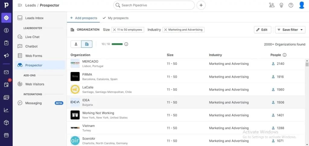Click the credits usage progress bar
309x146 pixels.
pyautogui.click(x=117, y=44)
